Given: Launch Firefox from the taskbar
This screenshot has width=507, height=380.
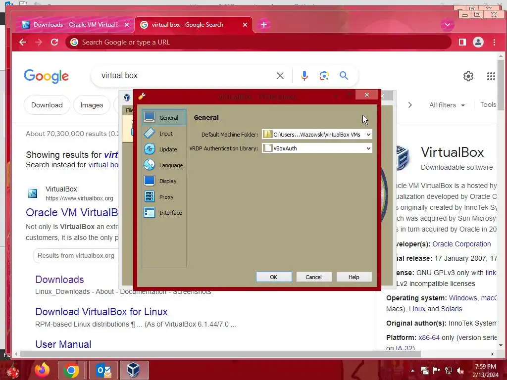Looking at the screenshot, I should (x=43, y=370).
